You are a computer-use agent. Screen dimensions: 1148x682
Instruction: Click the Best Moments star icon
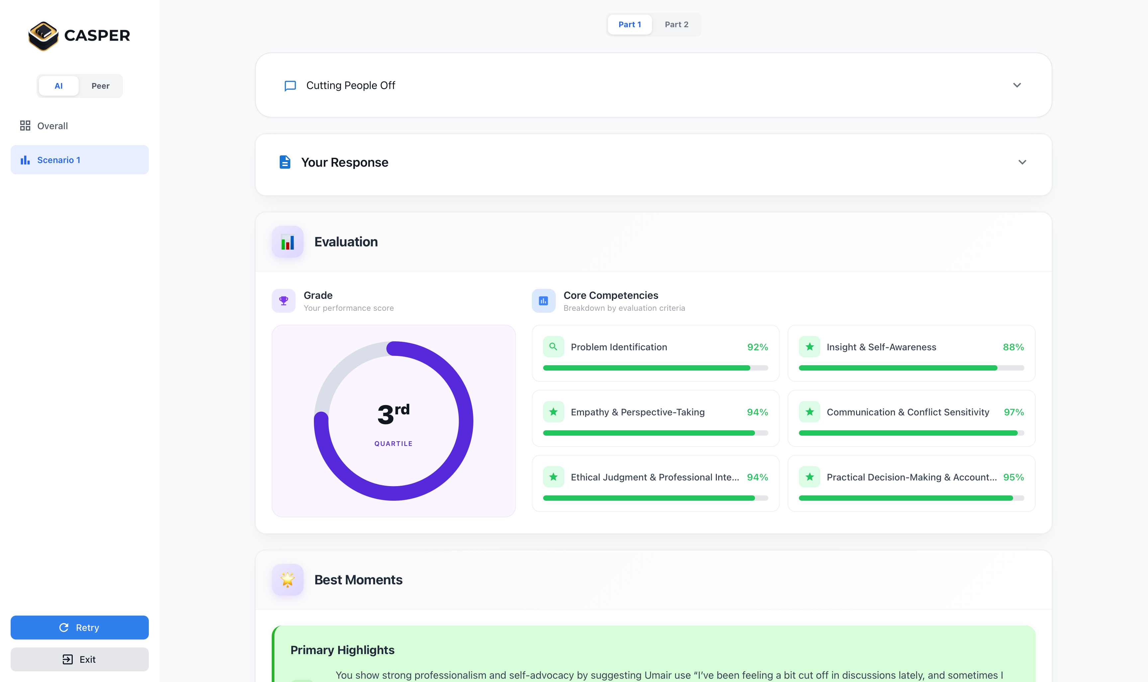(287, 579)
